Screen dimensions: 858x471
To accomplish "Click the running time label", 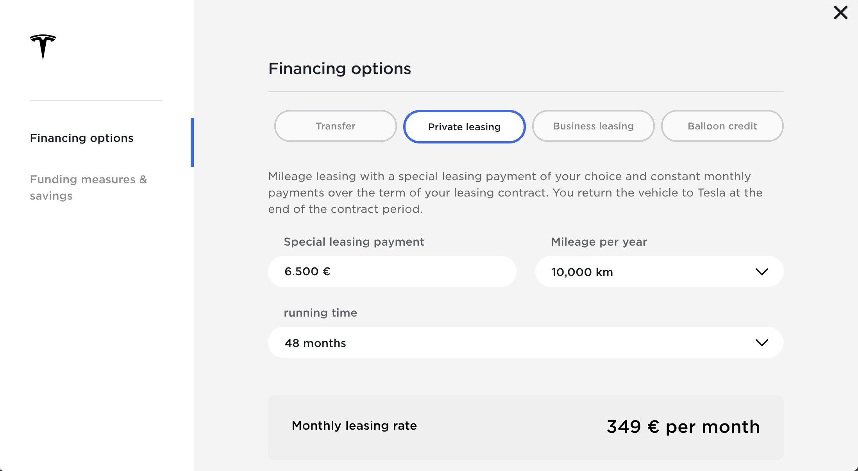I will [x=320, y=313].
